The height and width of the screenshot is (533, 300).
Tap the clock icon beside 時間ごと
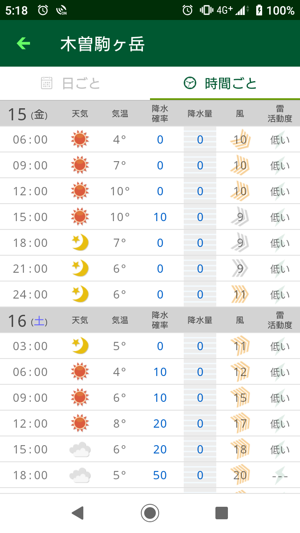pos(190,83)
